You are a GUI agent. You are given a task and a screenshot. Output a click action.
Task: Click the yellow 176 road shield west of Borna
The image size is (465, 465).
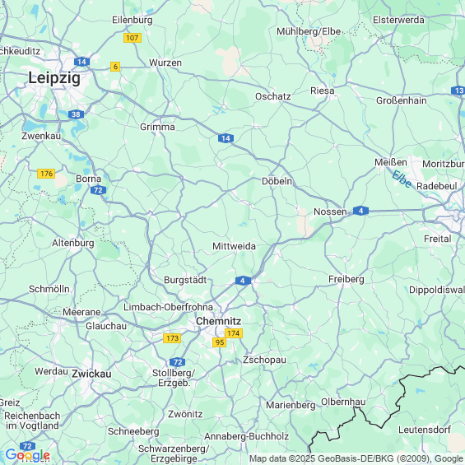tap(46, 174)
